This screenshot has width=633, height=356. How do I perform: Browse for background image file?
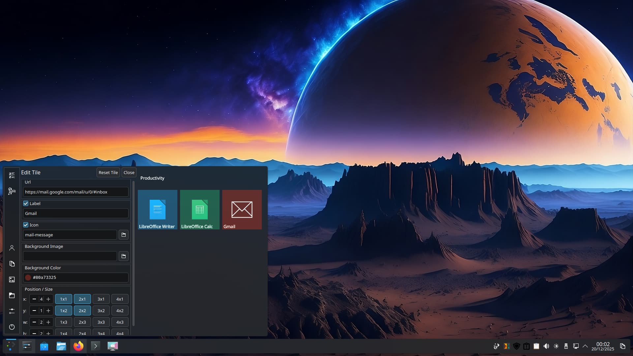click(124, 256)
